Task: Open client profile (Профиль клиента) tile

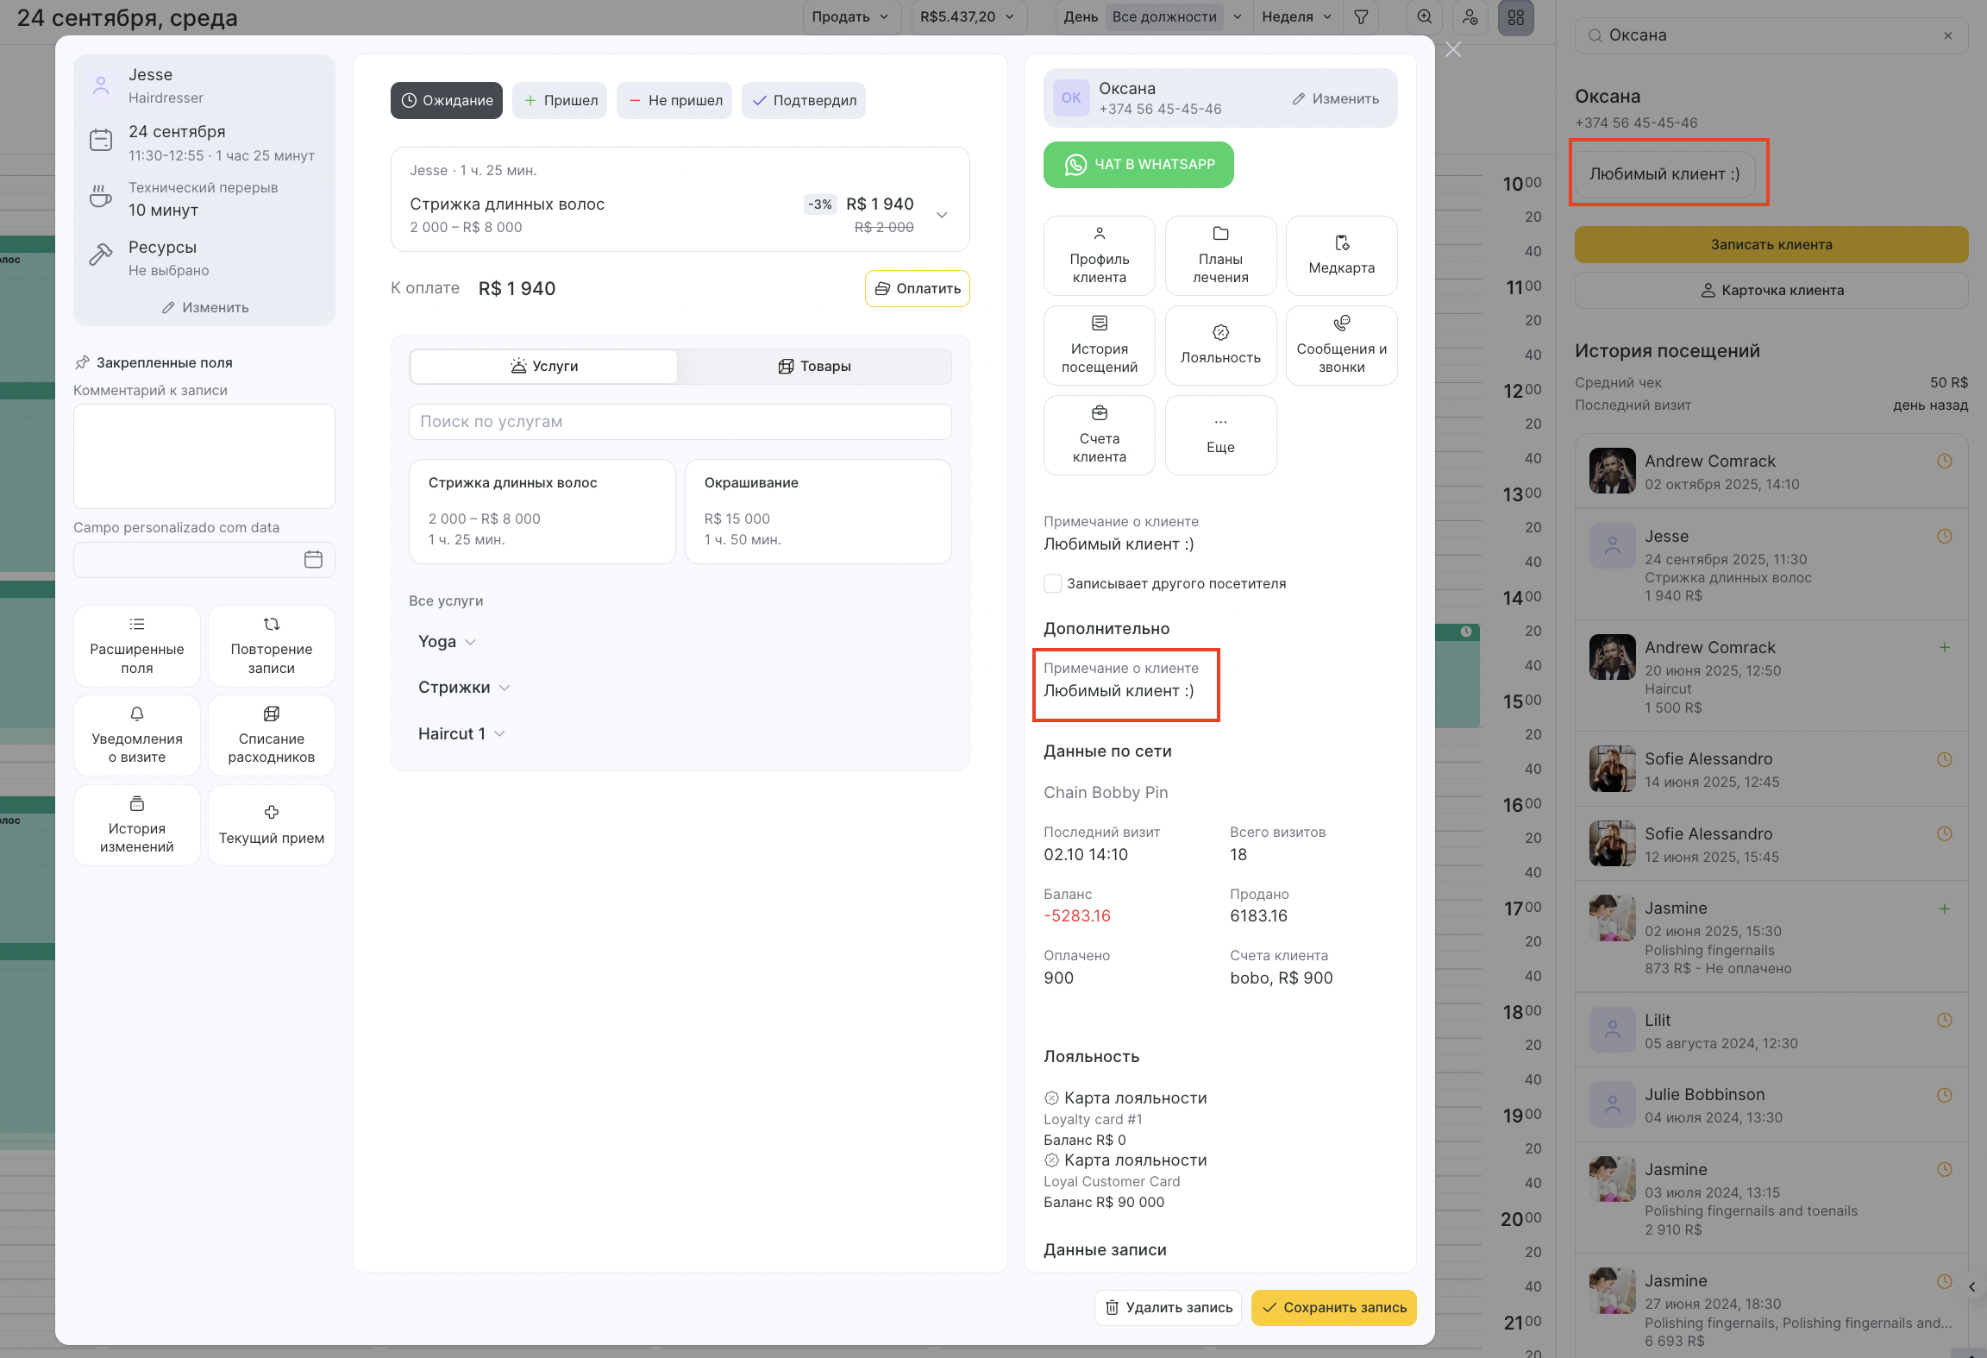Action: click(1099, 256)
